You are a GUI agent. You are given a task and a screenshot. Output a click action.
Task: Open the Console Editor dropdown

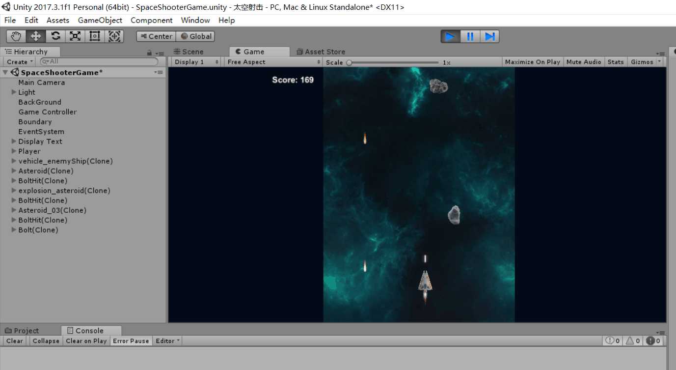pos(168,341)
